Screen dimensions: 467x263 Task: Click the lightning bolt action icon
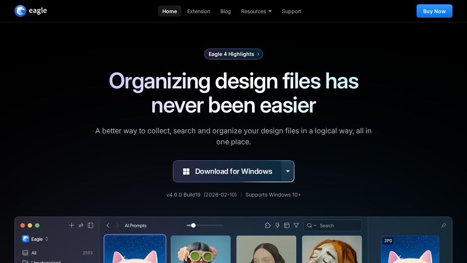tap(277, 225)
